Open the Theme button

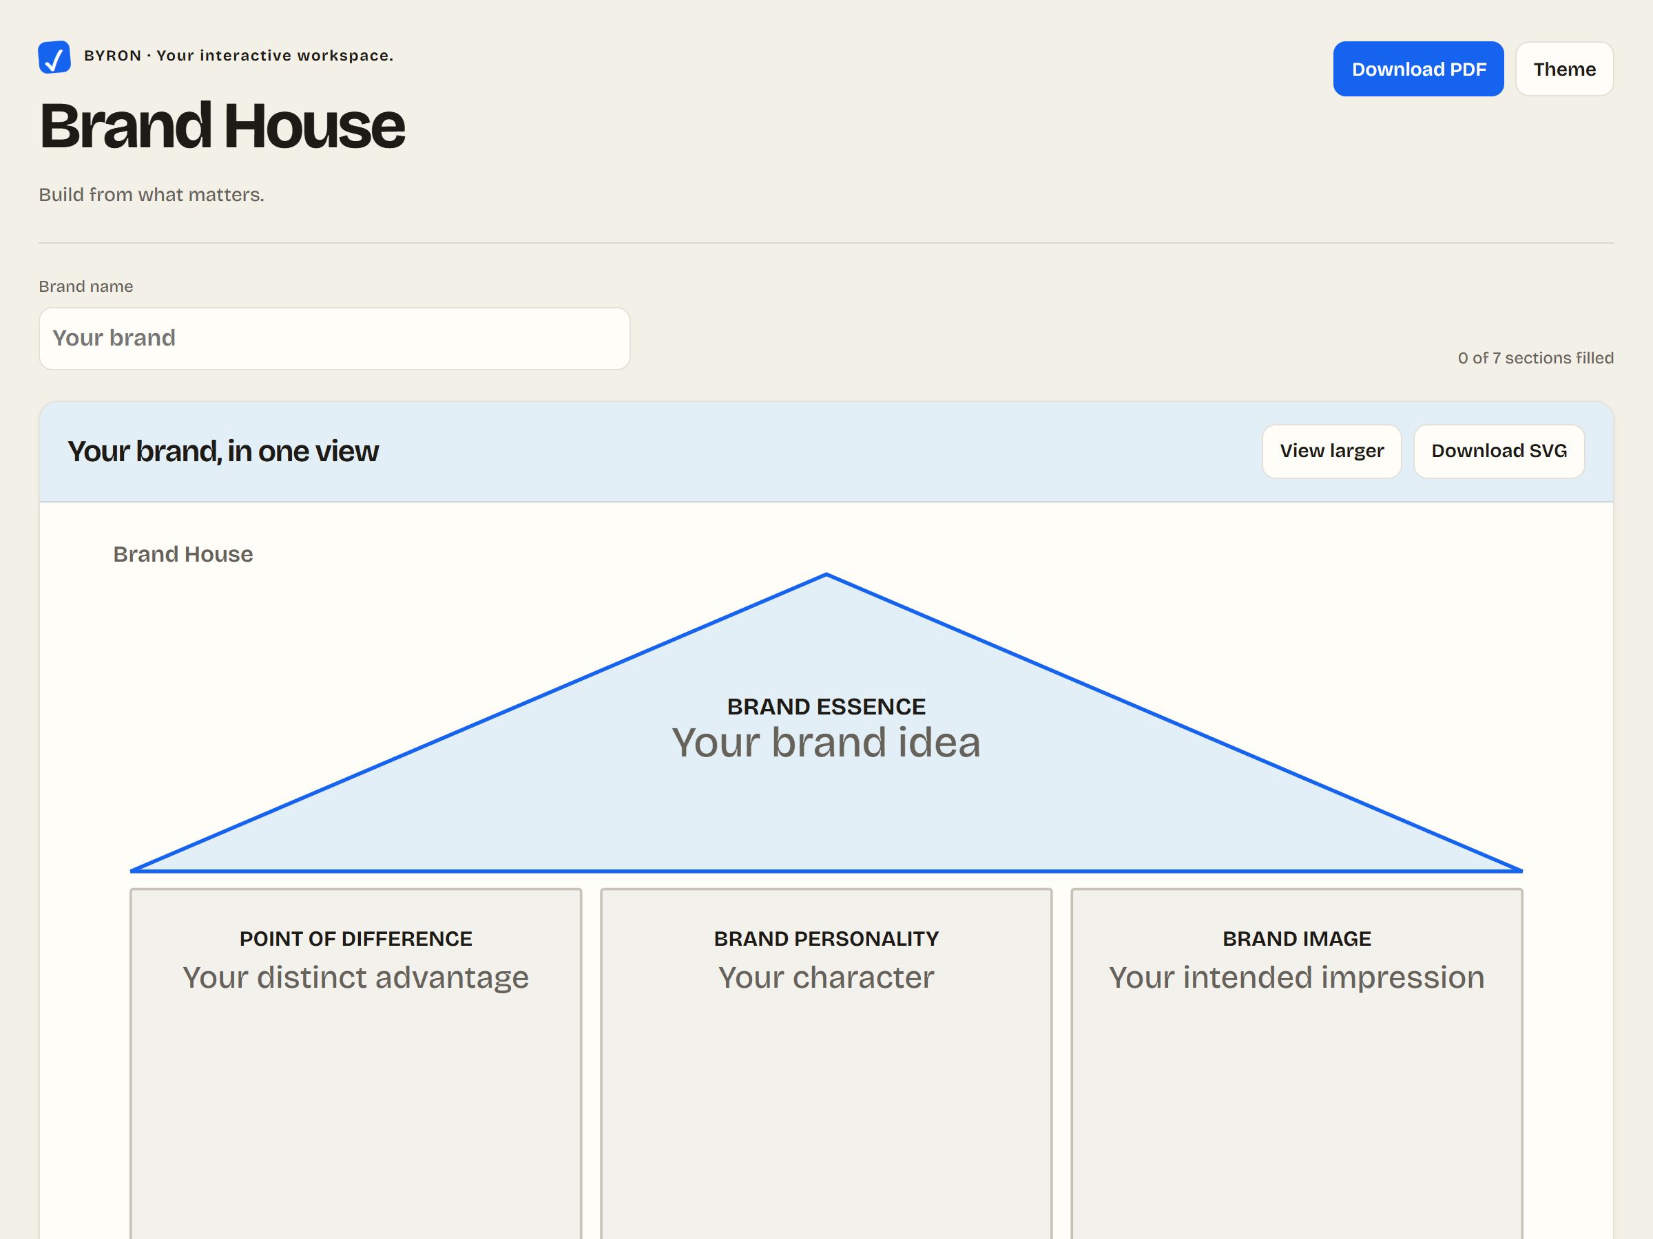(1564, 69)
